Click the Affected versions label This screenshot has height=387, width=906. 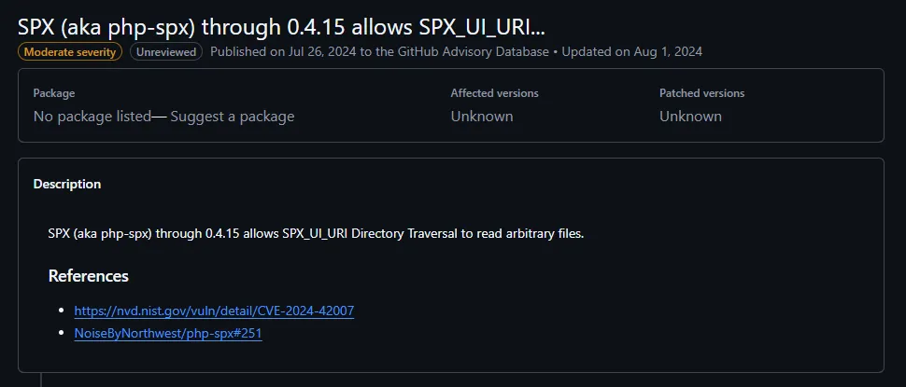495,93
